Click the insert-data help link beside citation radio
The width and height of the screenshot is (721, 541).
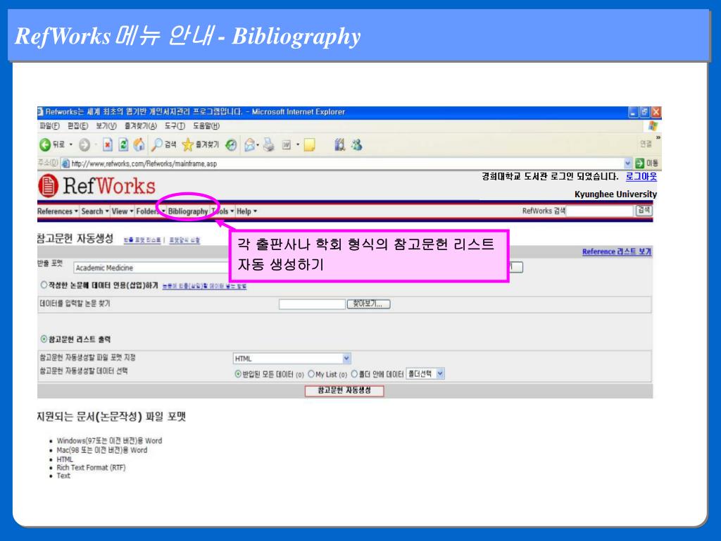point(204,286)
